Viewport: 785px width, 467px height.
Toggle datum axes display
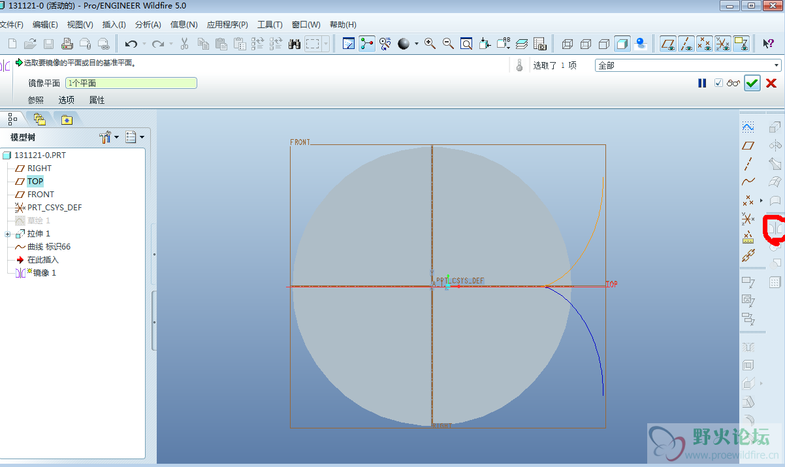click(686, 44)
